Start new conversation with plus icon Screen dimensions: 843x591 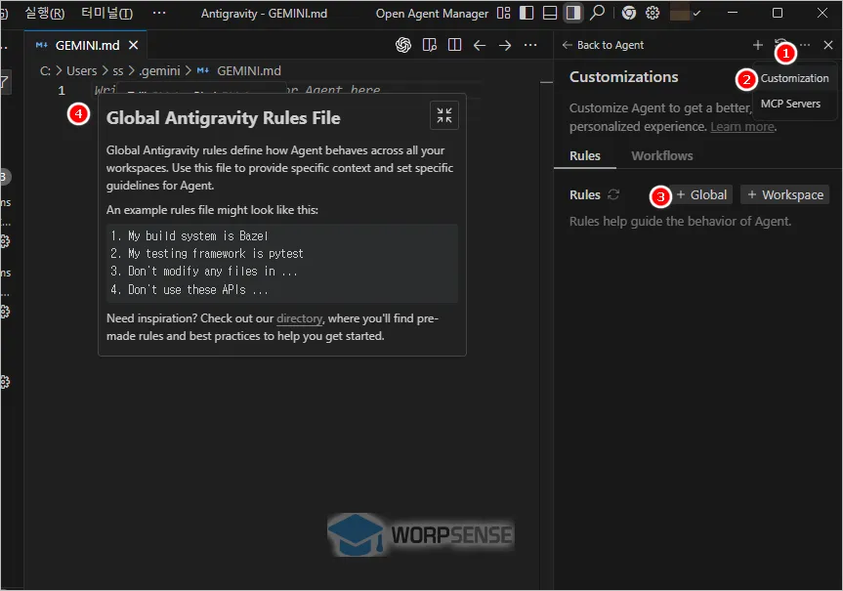point(757,45)
